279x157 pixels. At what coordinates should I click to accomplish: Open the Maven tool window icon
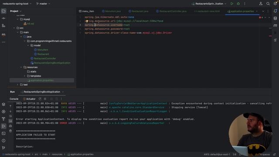[x=275, y=26]
